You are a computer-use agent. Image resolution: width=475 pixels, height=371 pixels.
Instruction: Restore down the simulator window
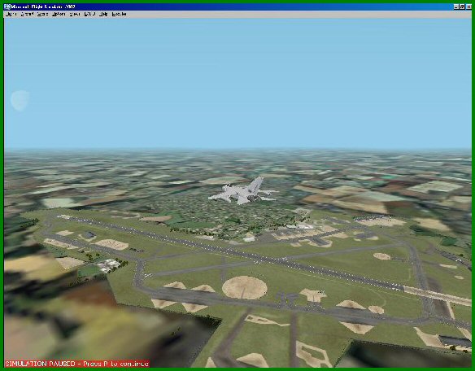[x=462, y=7]
